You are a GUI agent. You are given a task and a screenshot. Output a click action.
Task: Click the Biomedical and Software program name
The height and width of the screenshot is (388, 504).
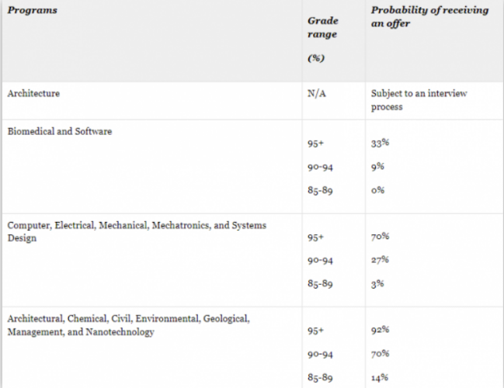[60, 131]
